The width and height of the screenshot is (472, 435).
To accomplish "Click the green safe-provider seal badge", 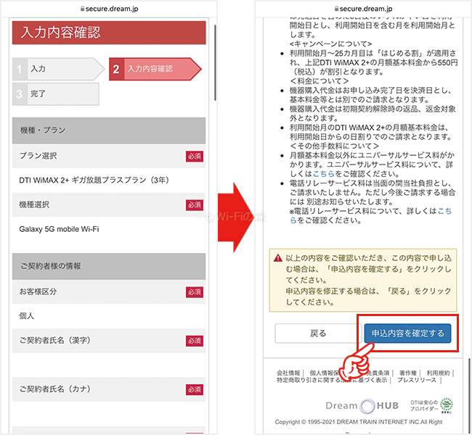I will [447, 405].
